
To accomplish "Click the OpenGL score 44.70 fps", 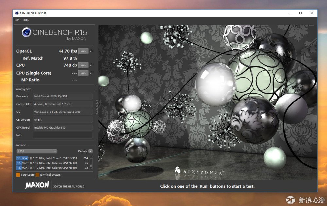I will tap(68, 51).
